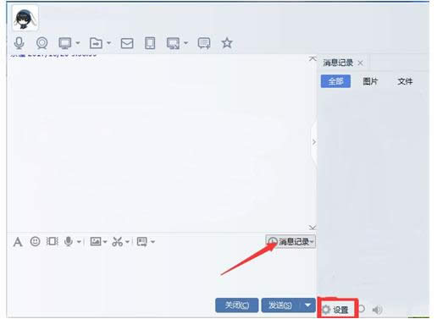The height and width of the screenshot is (319, 437).
Task: Start a video call with webcam icon
Action: click(42, 43)
